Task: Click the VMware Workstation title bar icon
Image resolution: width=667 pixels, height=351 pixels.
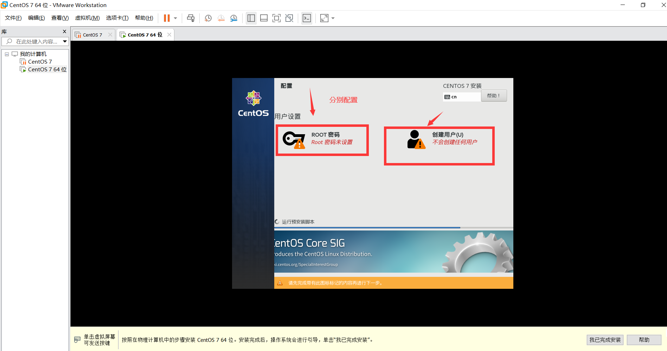Action: 4,5
